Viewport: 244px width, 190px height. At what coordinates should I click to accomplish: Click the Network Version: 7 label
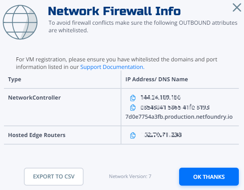tap(130, 176)
